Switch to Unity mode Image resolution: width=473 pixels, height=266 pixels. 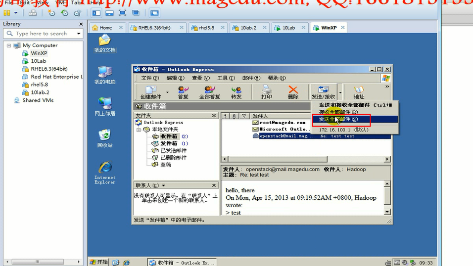(x=136, y=13)
